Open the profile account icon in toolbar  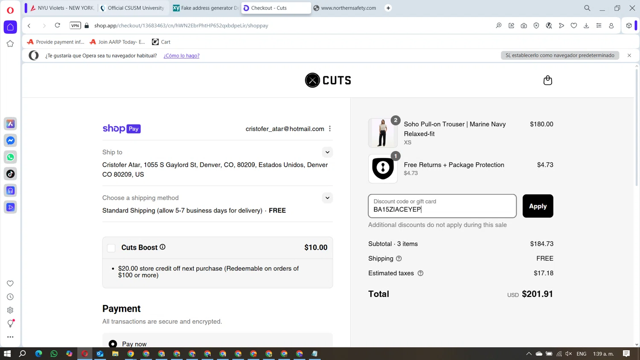(611, 26)
